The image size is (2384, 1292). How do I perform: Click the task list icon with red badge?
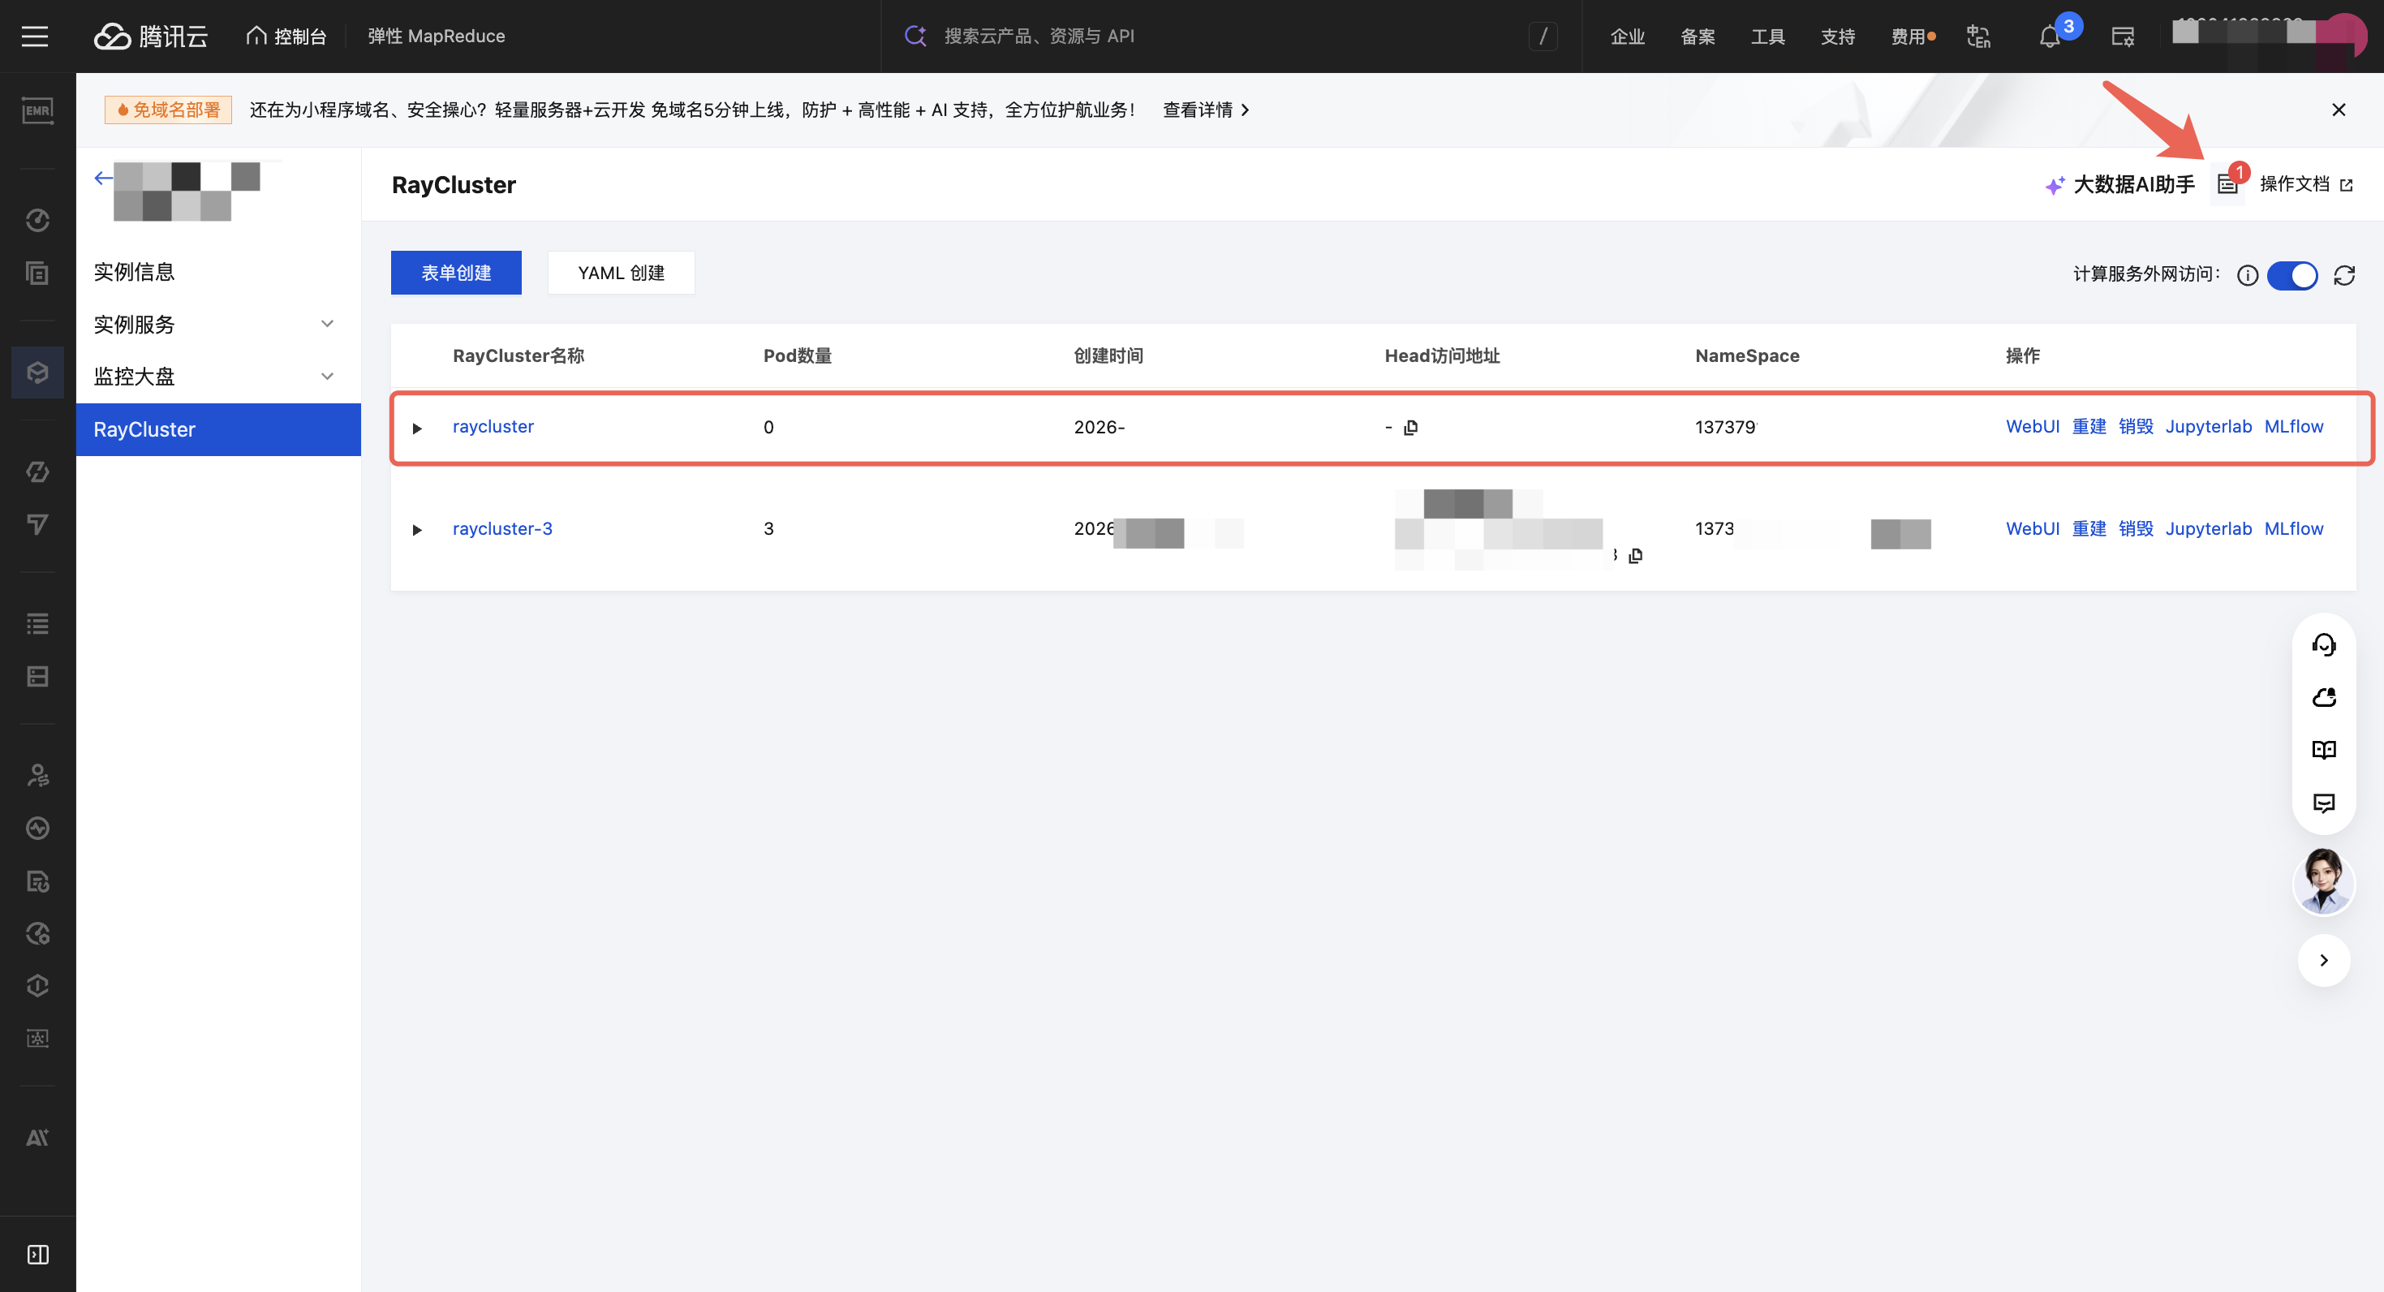2227,184
